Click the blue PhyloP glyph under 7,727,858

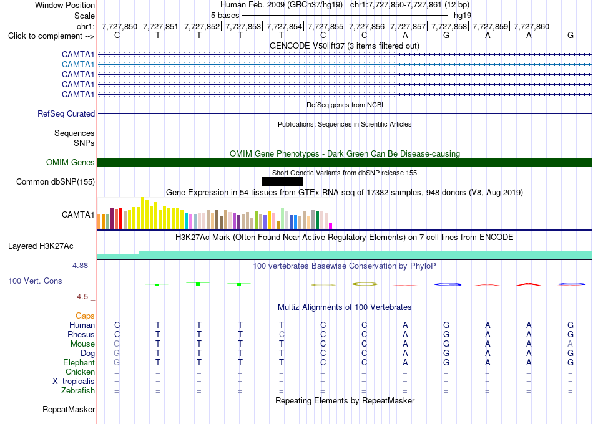[x=448, y=284]
